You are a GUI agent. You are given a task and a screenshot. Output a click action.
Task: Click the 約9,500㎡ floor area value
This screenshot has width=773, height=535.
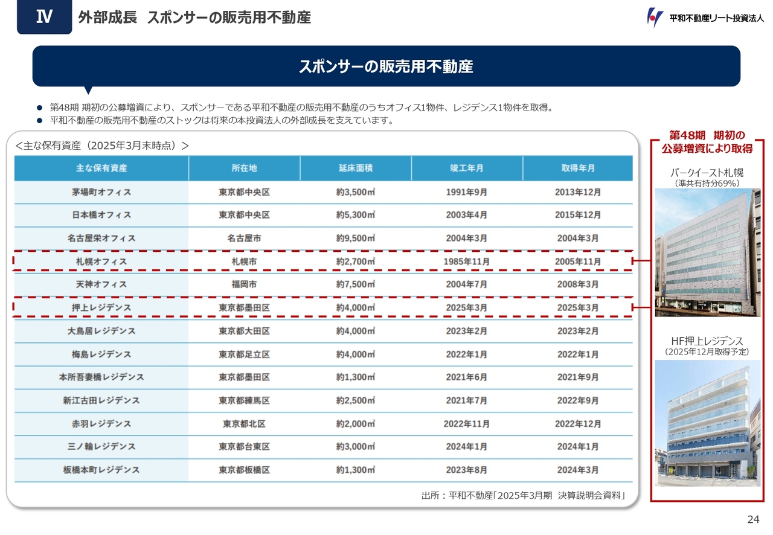tap(356, 238)
